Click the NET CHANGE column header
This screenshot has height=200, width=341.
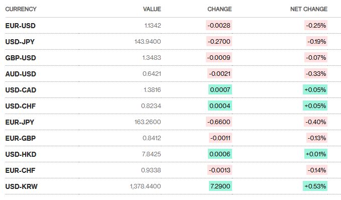(x=309, y=9)
